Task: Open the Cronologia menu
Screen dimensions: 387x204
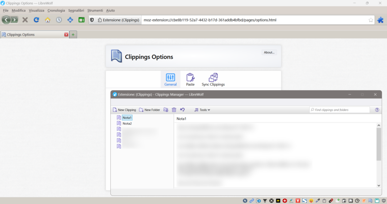Action: pyautogui.click(x=56, y=10)
